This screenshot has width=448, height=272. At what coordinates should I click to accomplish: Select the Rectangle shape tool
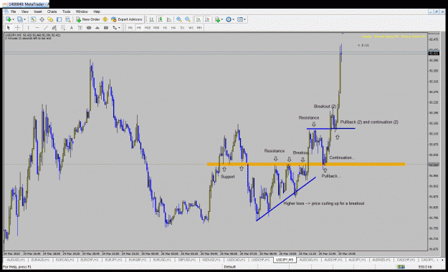106,28
